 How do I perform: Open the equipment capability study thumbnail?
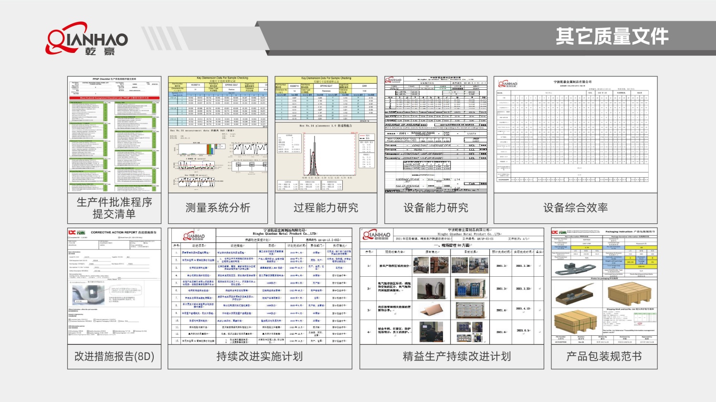(436, 134)
